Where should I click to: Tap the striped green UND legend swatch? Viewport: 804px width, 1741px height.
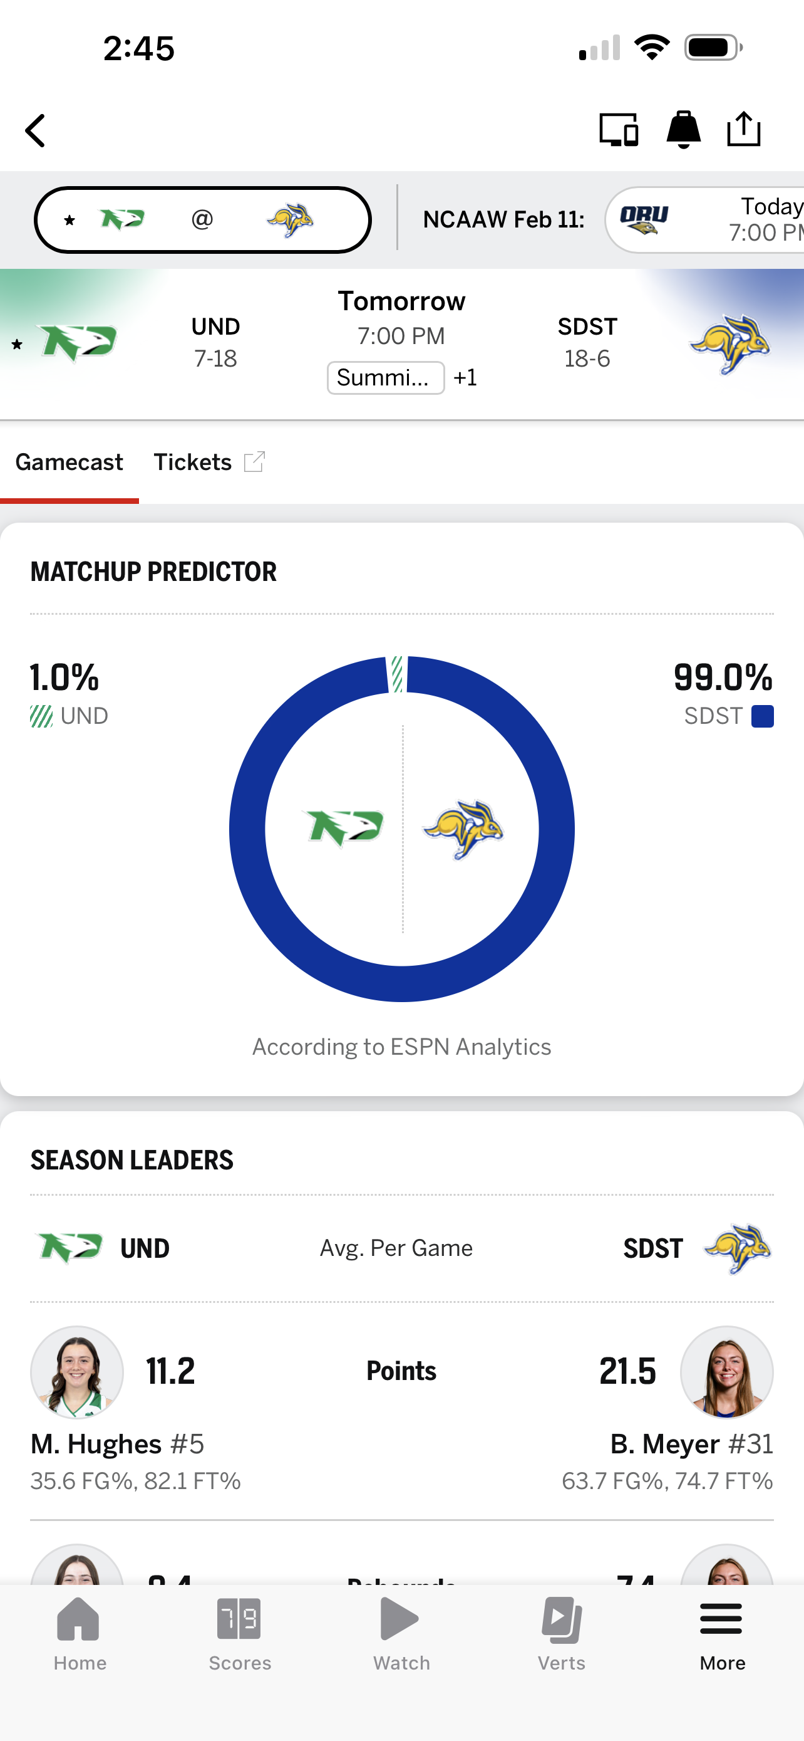[41, 716]
